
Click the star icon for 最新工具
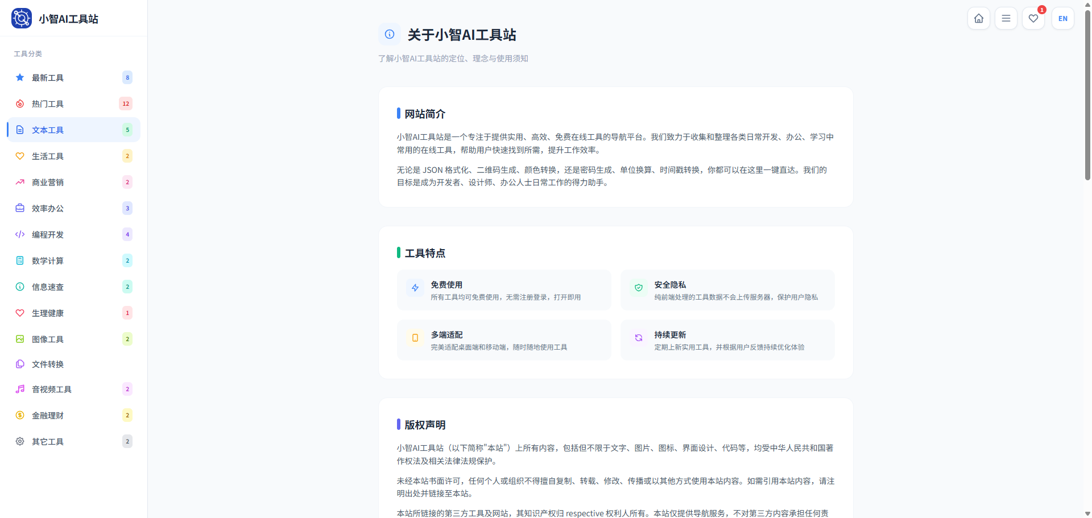(20, 77)
